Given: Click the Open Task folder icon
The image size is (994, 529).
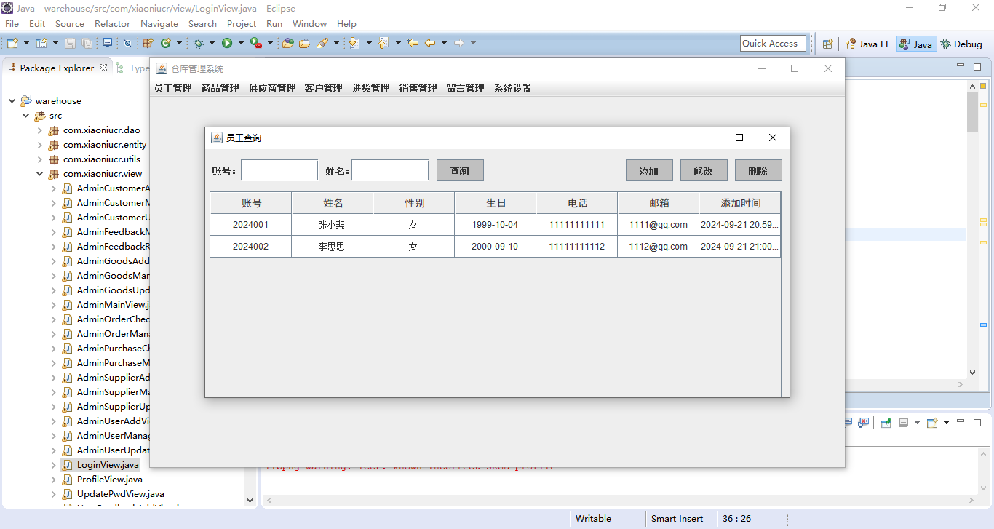Looking at the screenshot, I should 304,44.
